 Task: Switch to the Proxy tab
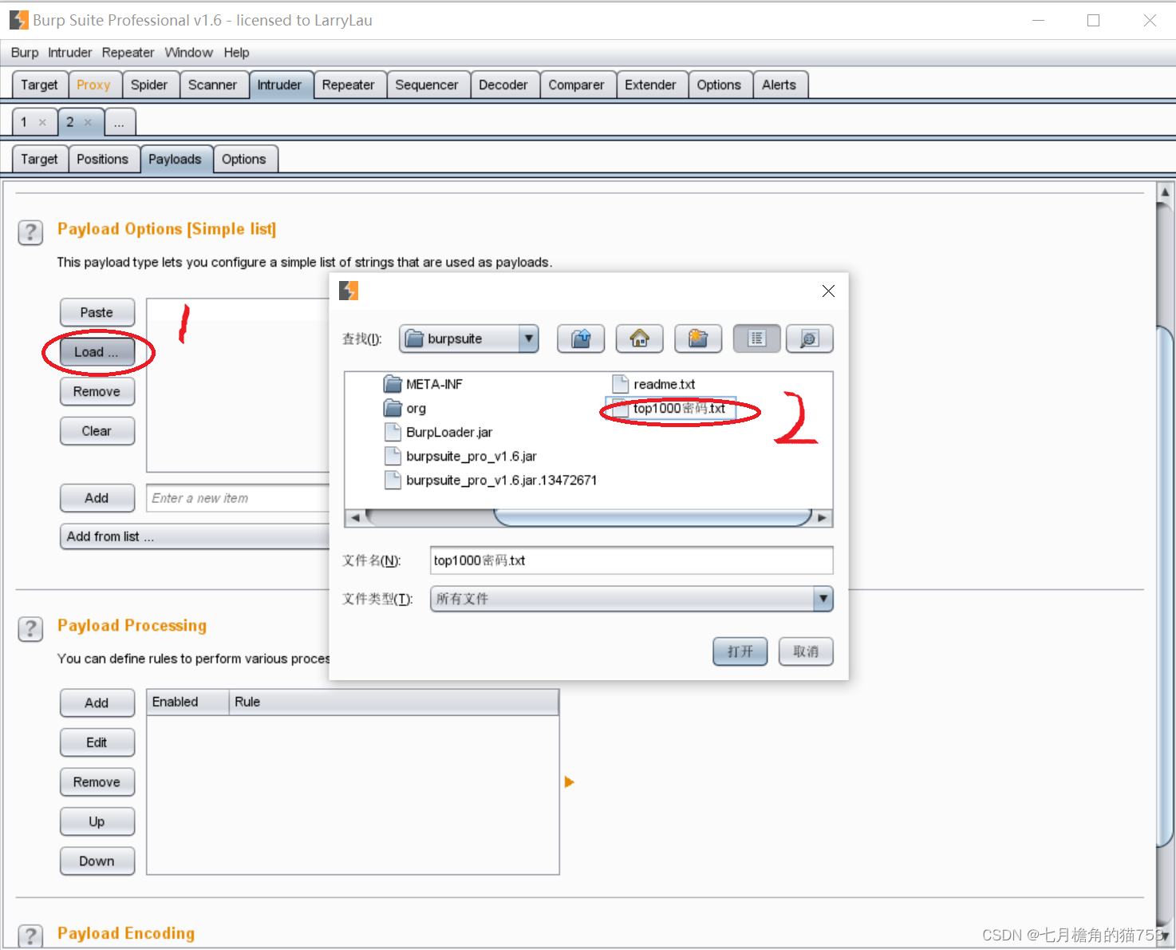click(94, 85)
